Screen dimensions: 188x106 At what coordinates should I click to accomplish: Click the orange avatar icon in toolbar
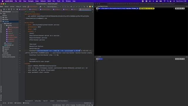[90, 6]
